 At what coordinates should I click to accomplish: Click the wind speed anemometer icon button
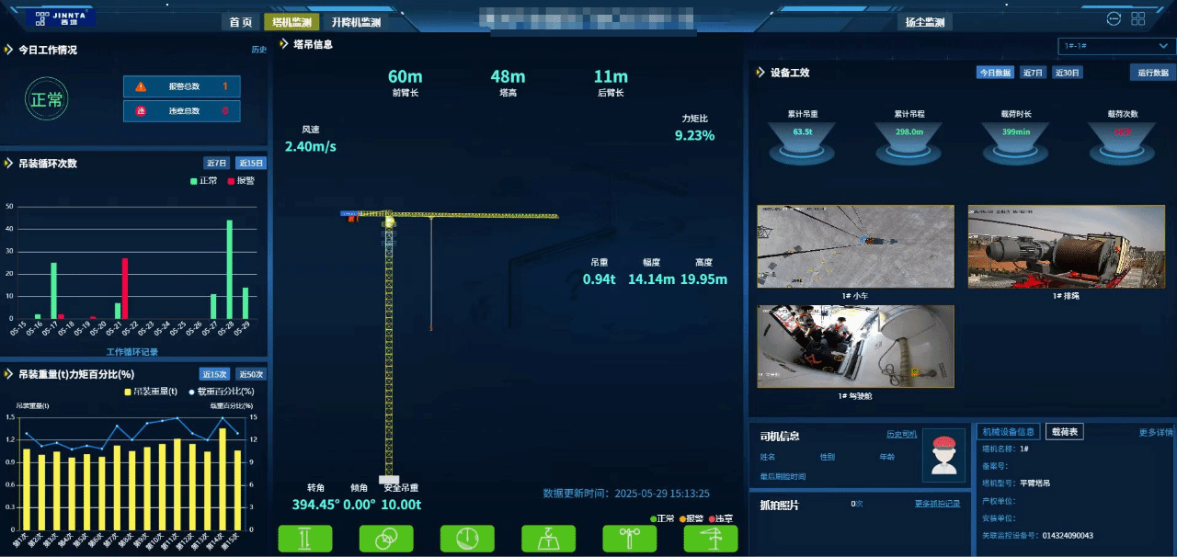(x=630, y=539)
